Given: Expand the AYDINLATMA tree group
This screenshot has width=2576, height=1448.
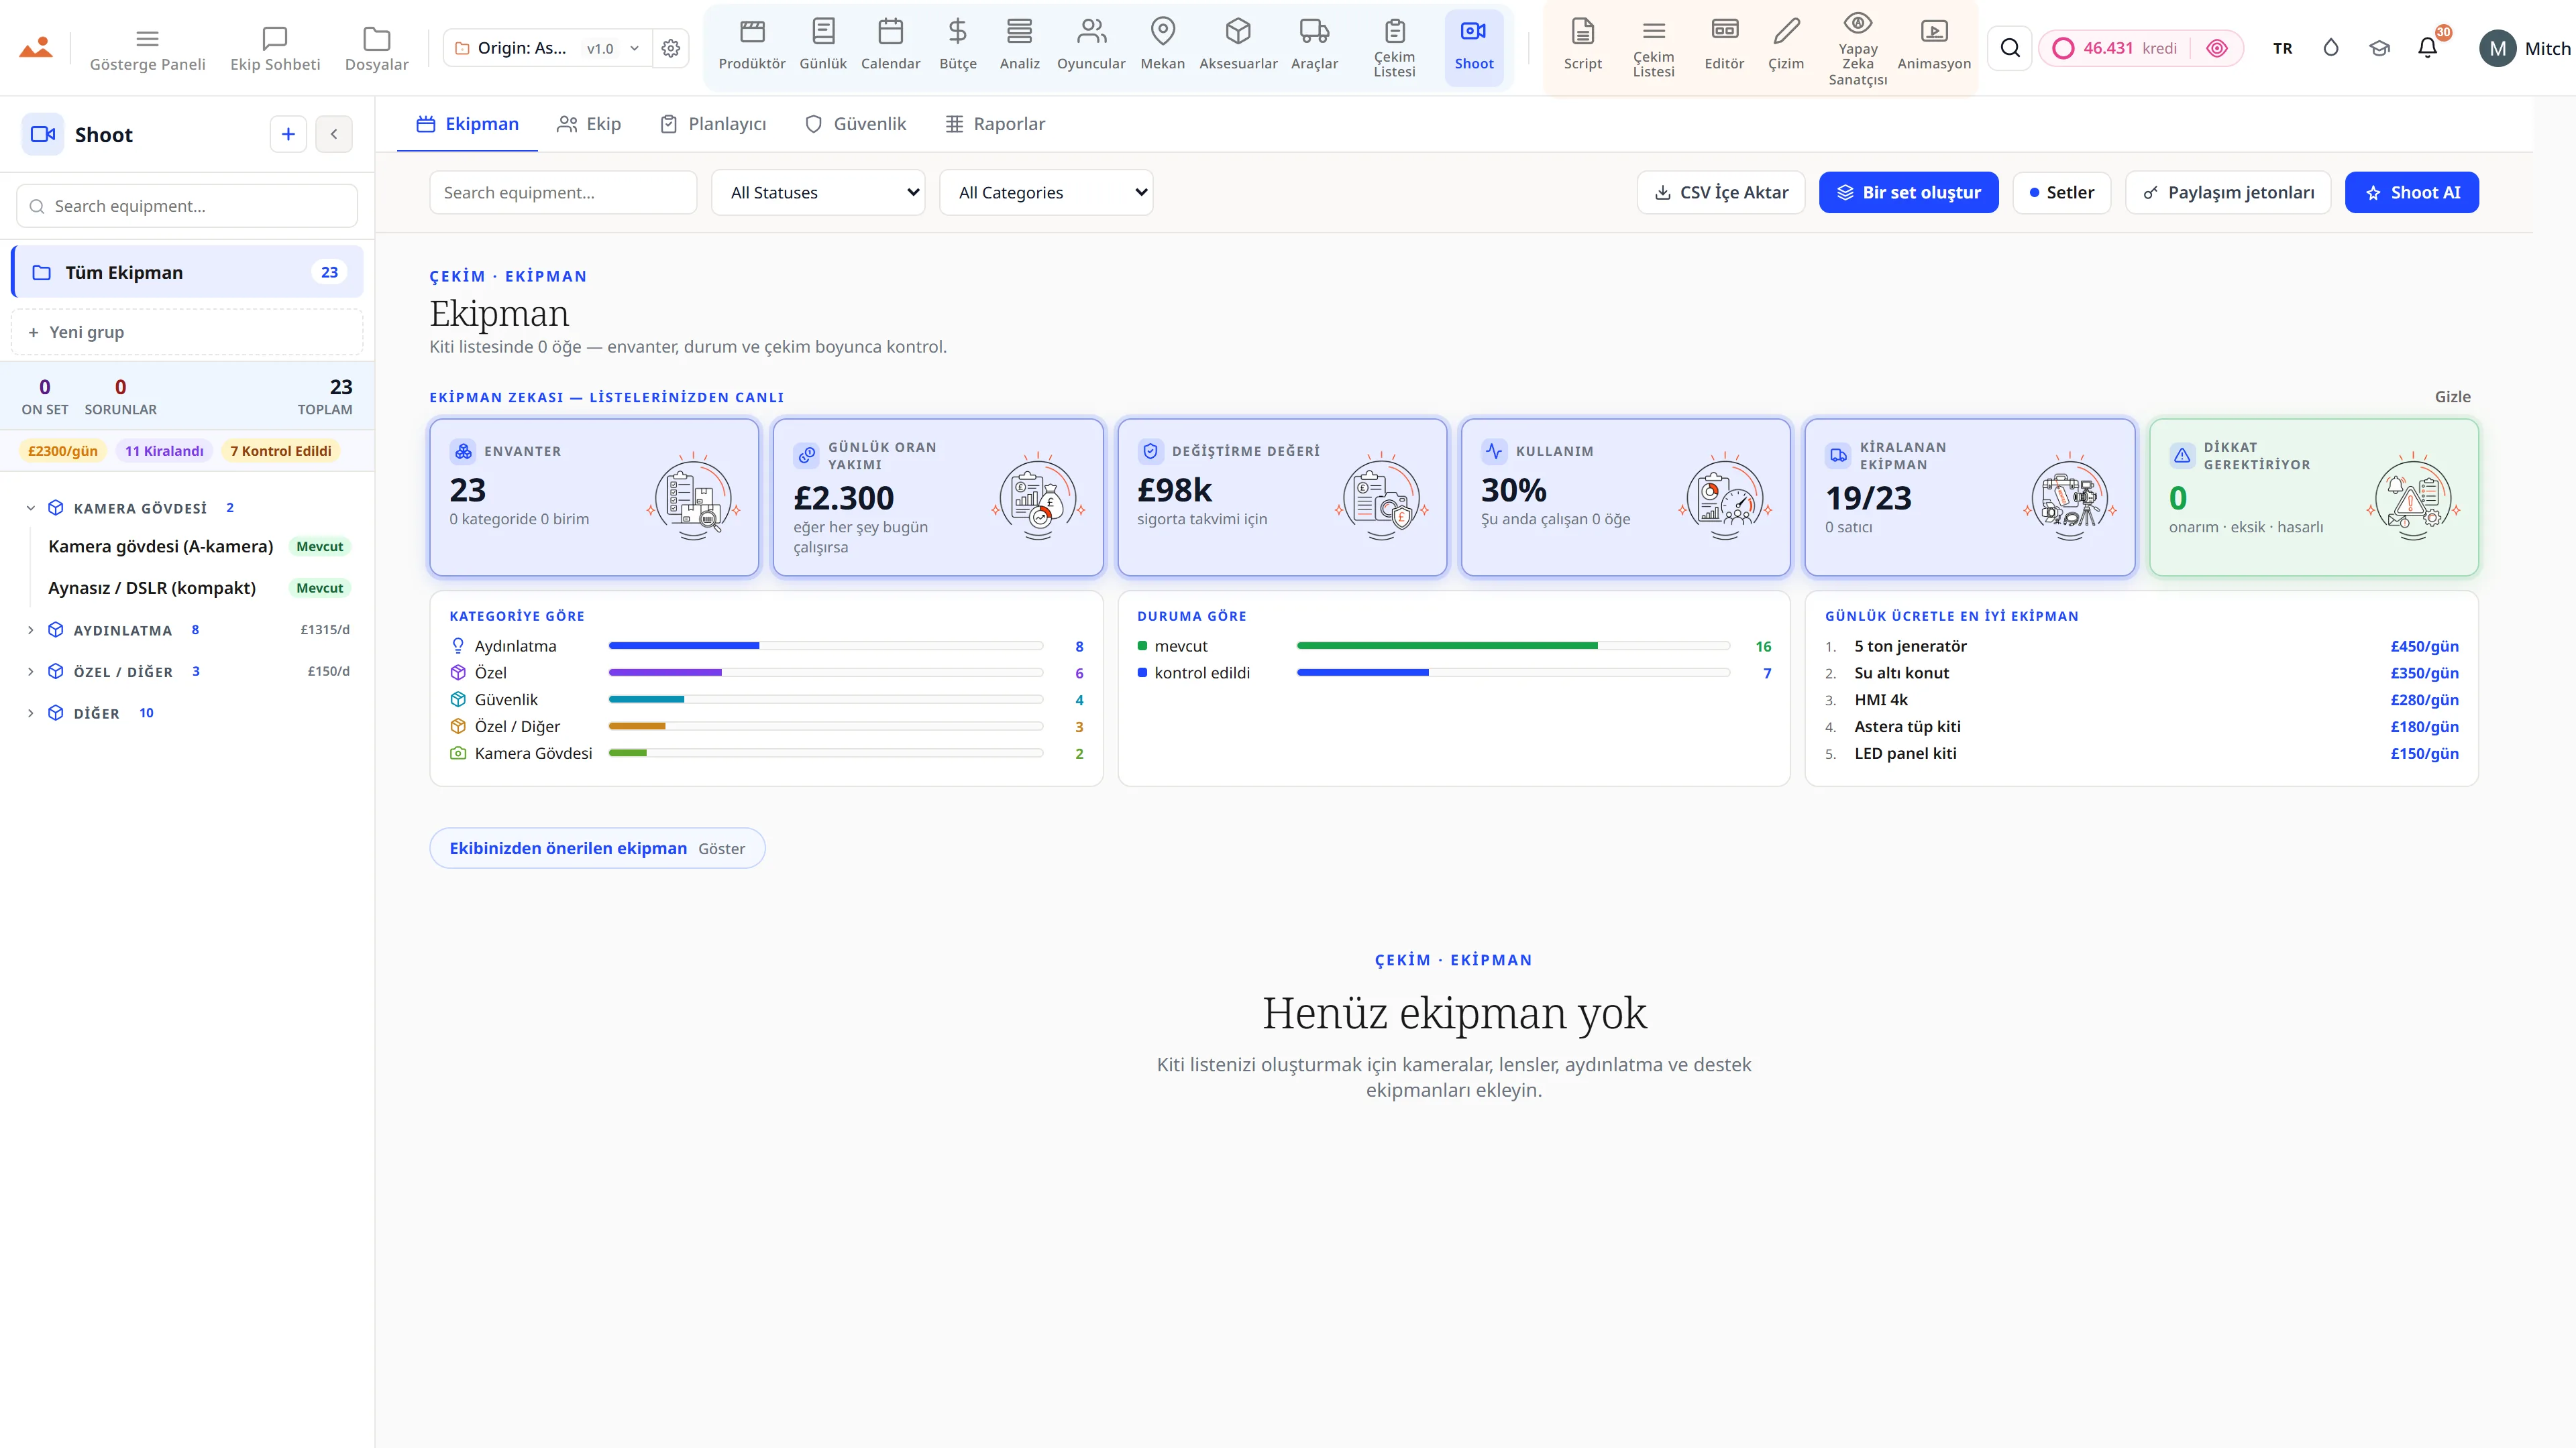Looking at the screenshot, I should pos(31,629).
